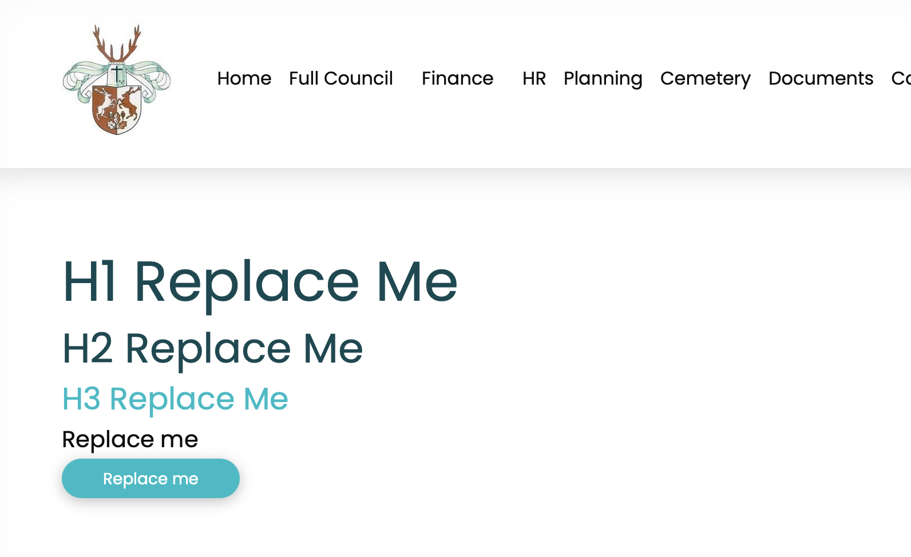Click the H1 Replace Me heading
Screen dimensions: 911x557
(260, 281)
